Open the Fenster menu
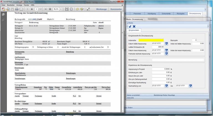The width and height of the screenshot is (213, 116). click(26, 5)
